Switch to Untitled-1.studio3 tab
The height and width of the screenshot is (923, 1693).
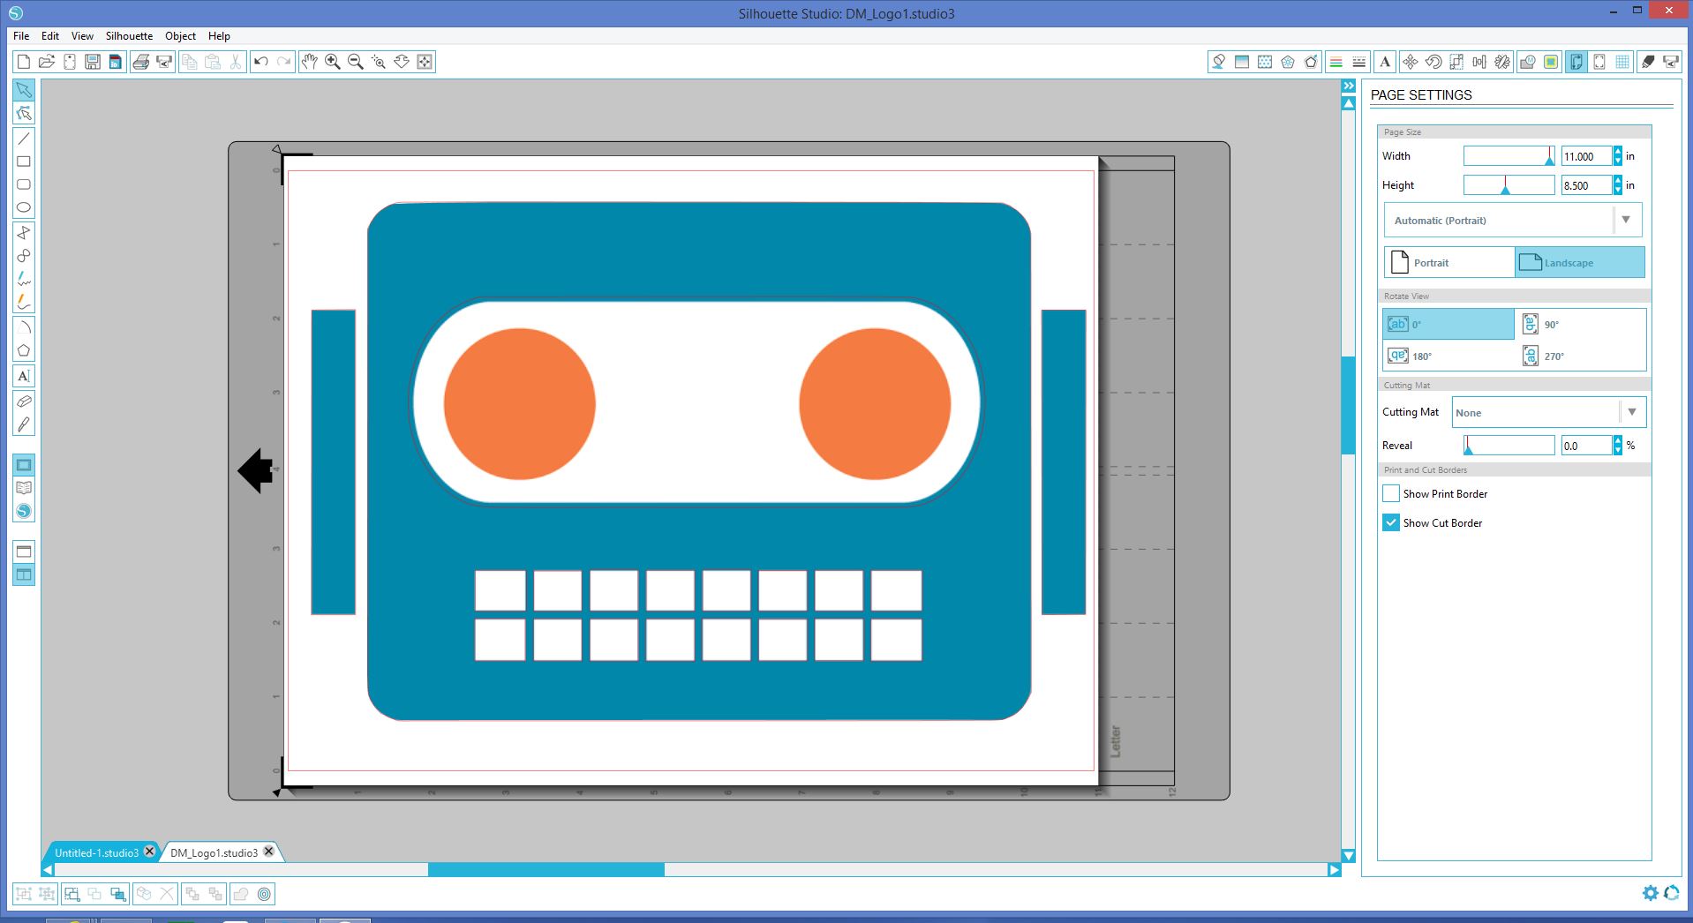tap(96, 852)
